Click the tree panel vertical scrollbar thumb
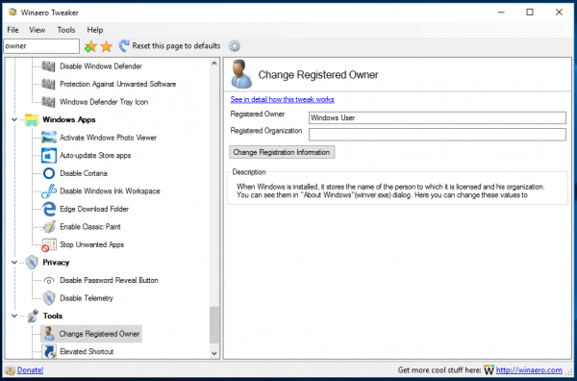Viewport: 577px width, 381px height. tap(214, 324)
